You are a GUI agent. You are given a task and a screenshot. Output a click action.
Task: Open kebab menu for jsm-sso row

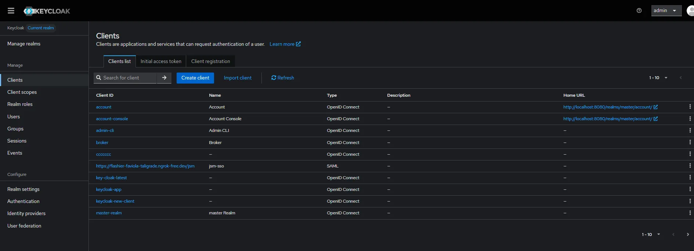click(x=690, y=166)
